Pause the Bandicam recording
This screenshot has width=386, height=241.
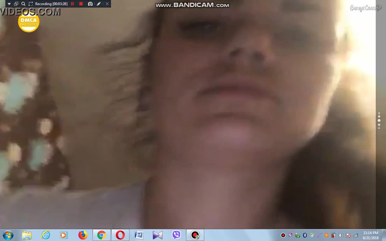73,4
